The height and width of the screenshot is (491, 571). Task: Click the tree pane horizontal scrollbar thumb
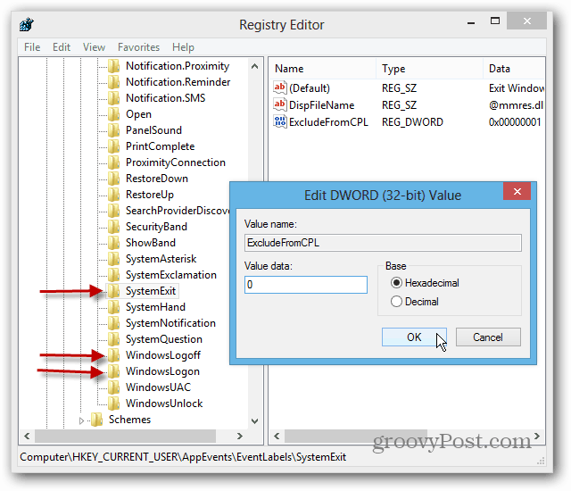coord(125,436)
